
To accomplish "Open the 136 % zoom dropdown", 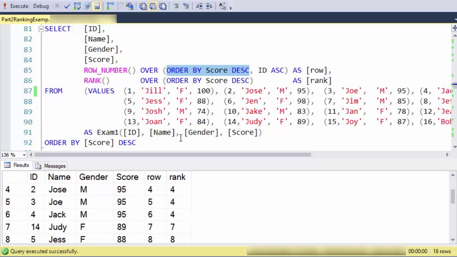I will (x=24, y=155).
